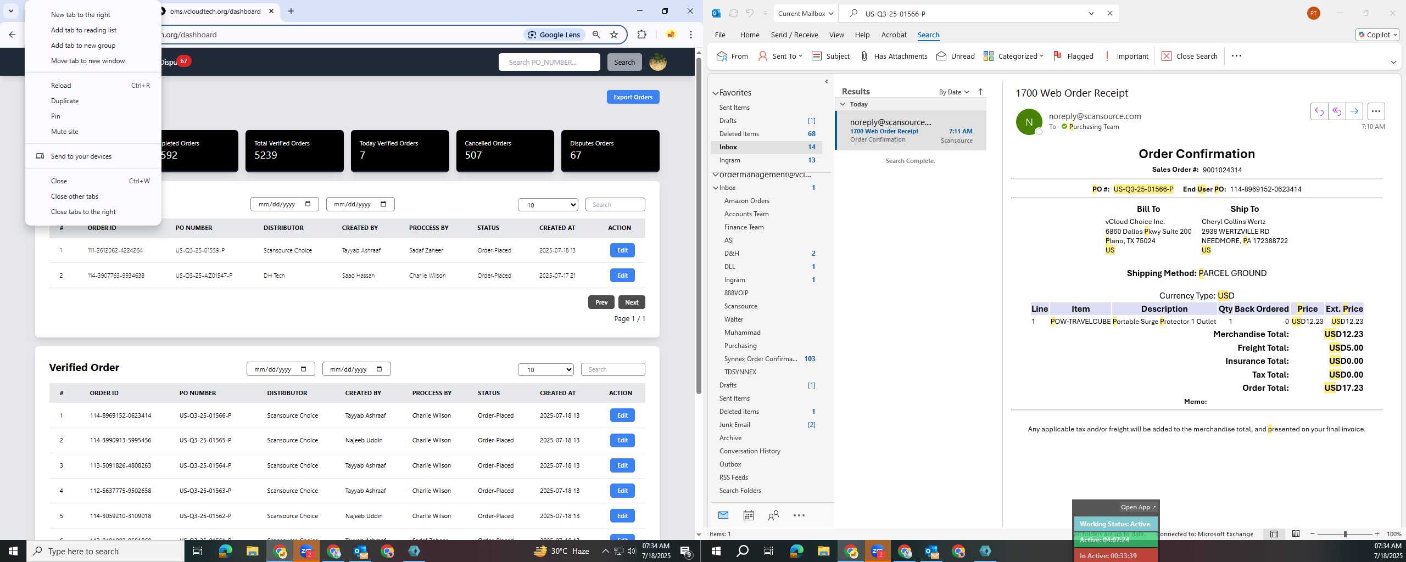Click Next pagination button
Viewport: 1406px width, 562px height.
coord(632,302)
